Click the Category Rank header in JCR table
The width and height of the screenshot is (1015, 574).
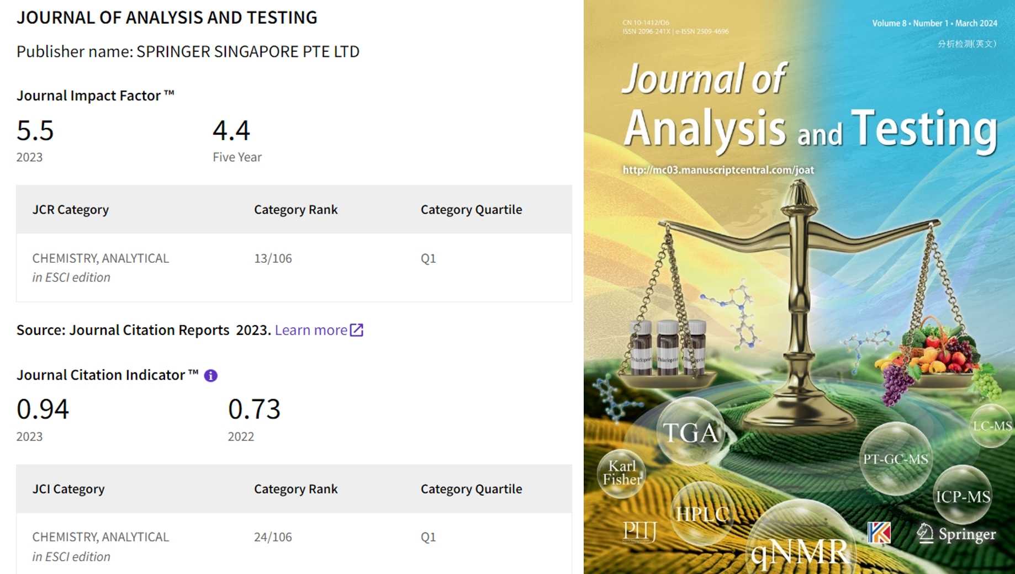295,210
